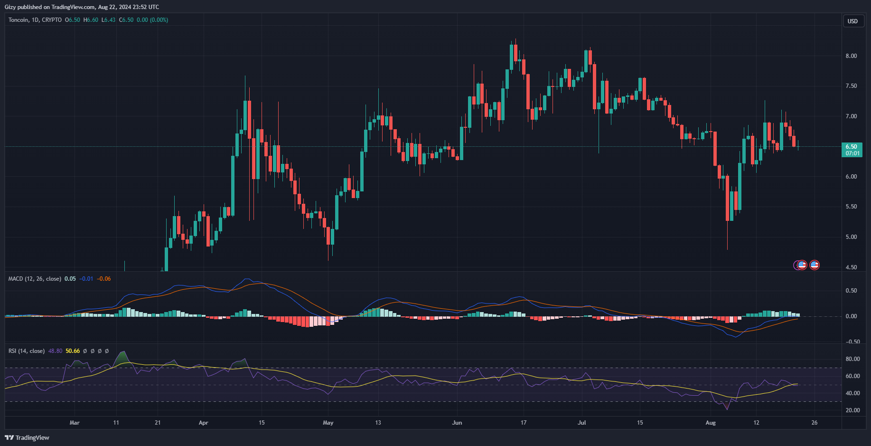The height and width of the screenshot is (446, 871).
Task: Click the Jun label on time axis
Action: coord(457,423)
